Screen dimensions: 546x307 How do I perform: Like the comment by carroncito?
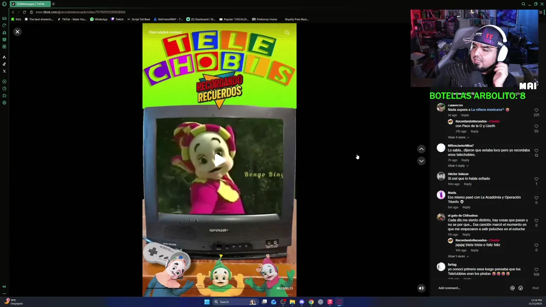[x=536, y=110]
